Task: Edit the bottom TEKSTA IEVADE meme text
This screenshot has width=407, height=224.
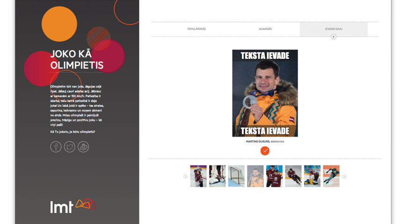Action: (x=265, y=131)
